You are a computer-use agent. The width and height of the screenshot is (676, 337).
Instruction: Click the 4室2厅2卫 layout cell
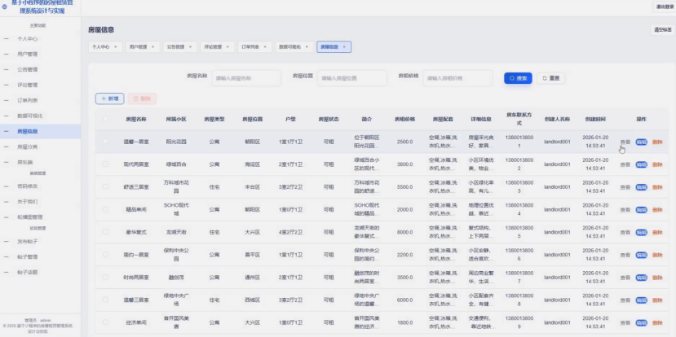pos(290,232)
